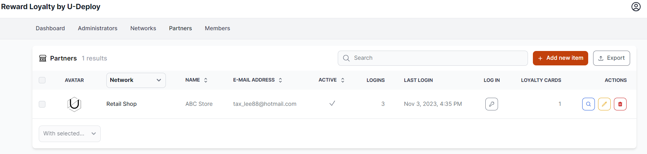This screenshot has height=154, width=647.
Task: View ABC Store partner with magnifier icon
Action: tap(588, 104)
